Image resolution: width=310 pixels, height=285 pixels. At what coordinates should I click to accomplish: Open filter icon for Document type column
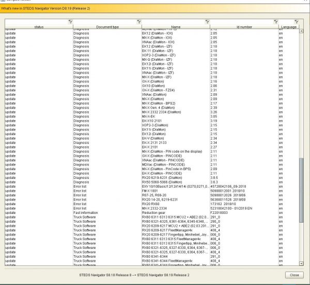139,22
